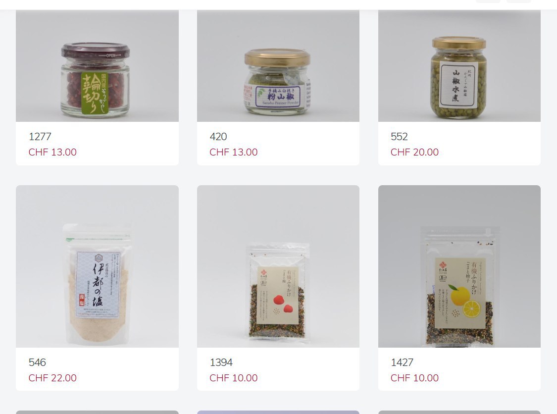Image resolution: width=557 pixels, height=414 pixels.
Task: Click product title 420
Action: 218,137
